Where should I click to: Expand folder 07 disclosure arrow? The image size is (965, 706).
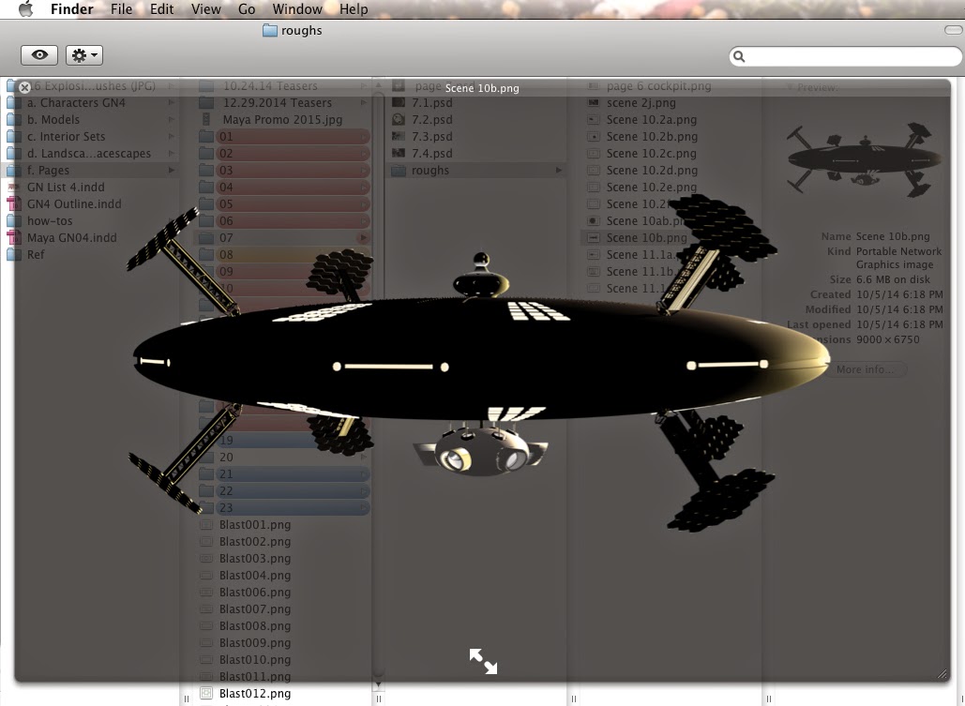[x=364, y=237]
